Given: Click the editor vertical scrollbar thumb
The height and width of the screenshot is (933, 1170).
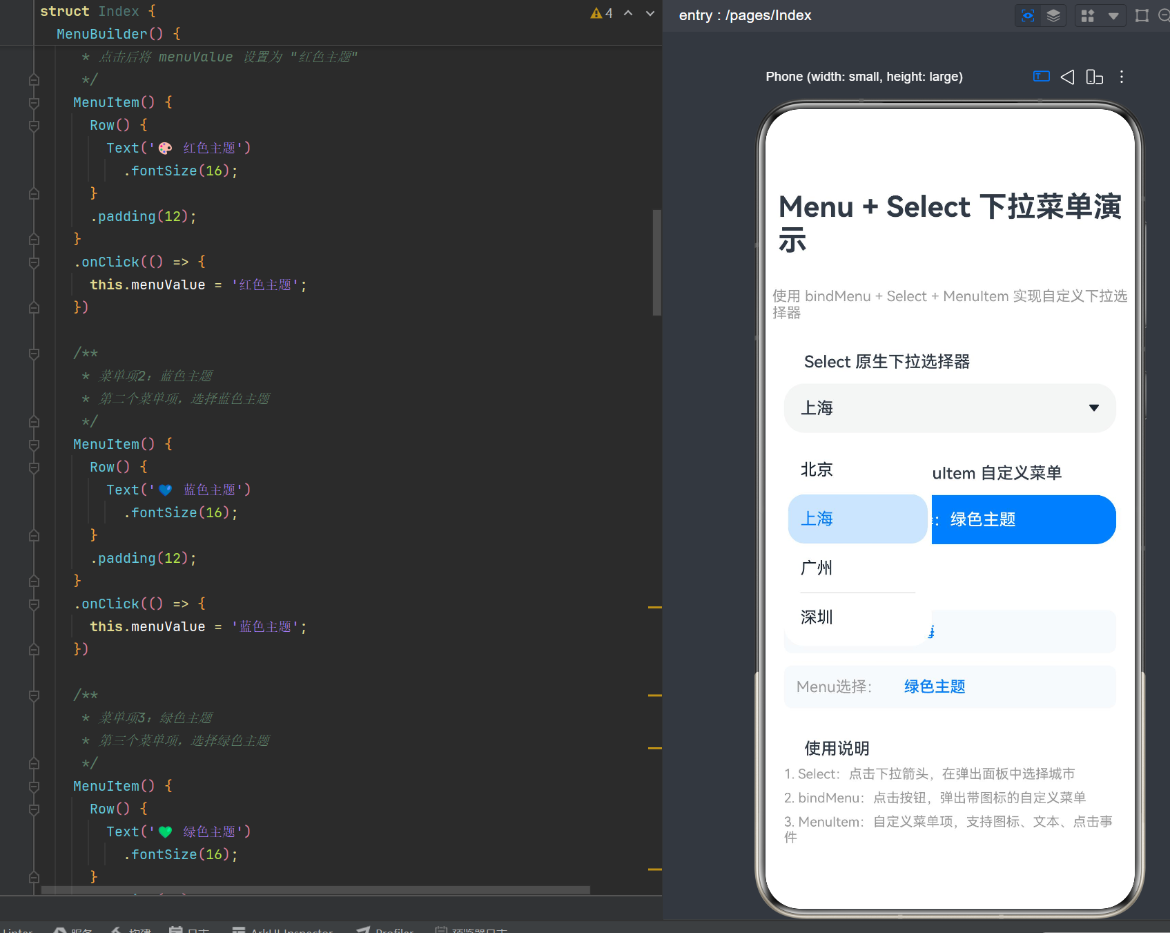Looking at the screenshot, I should pyautogui.click(x=657, y=262).
